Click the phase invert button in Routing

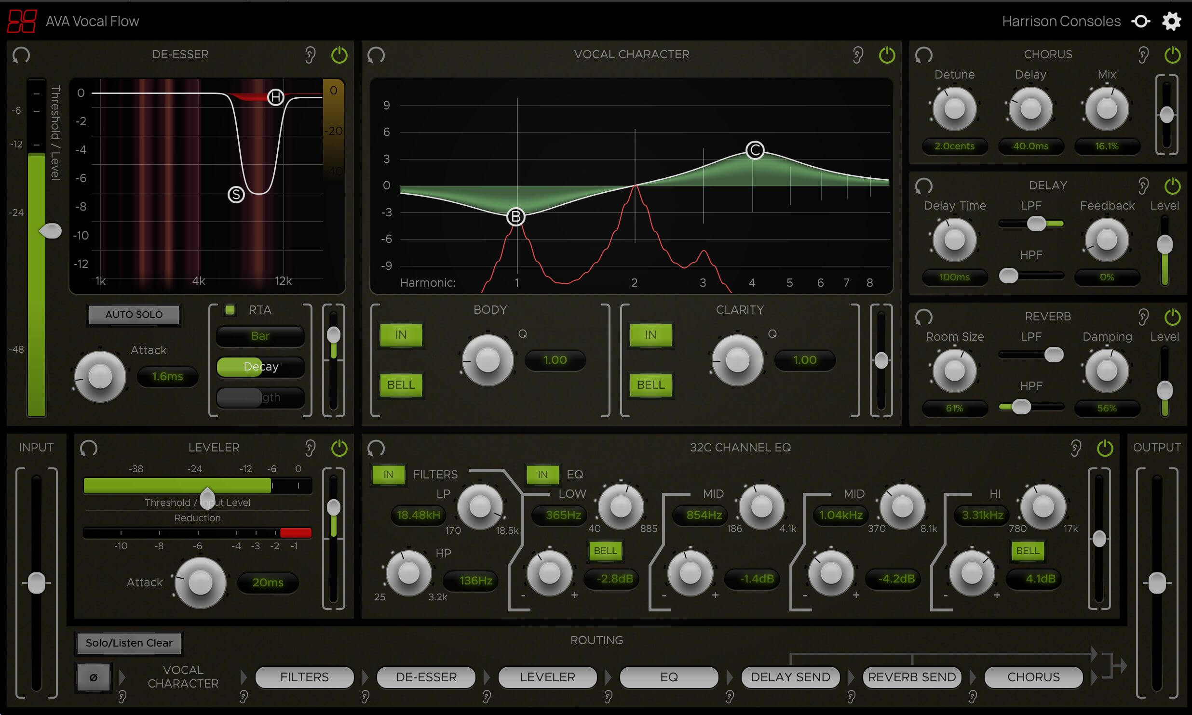coord(94,677)
